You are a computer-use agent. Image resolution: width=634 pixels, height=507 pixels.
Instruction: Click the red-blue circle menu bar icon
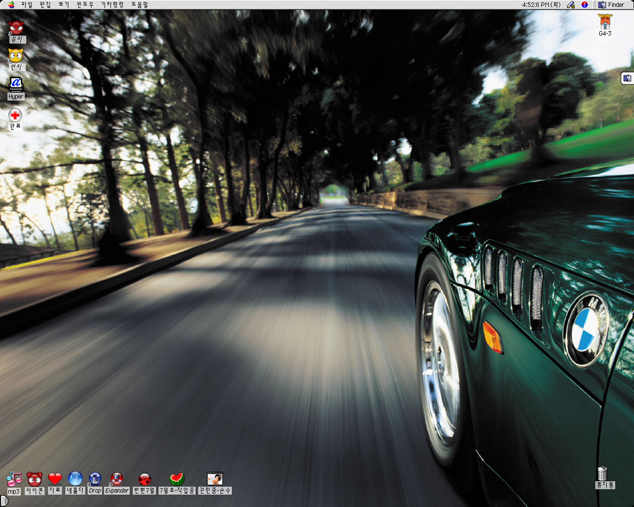coord(585,4)
